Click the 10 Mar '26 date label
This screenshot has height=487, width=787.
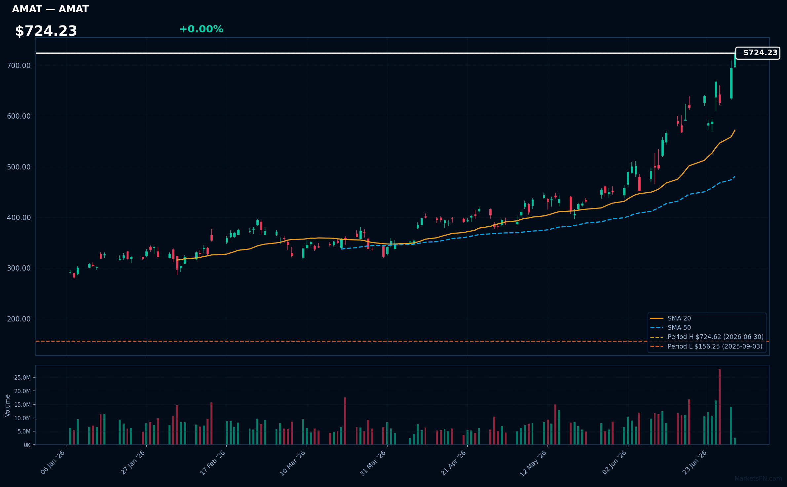(x=293, y=463)
